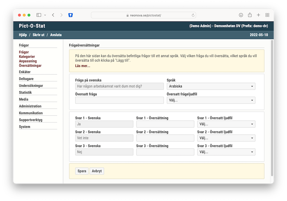Screen dimensions: 287x201
Task: Expand the Översatt frågeljudfil dropdown
Action: pyautogui.click(x=211, y=100)
